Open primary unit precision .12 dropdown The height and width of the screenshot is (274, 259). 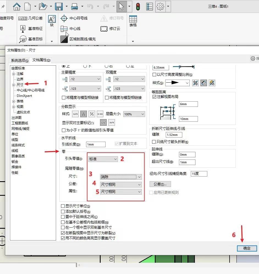tap(85, 79)
